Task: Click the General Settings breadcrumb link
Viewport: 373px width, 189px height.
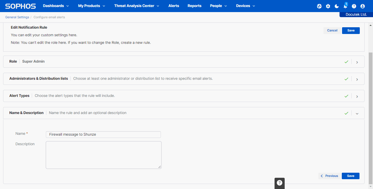Action: coord(17,17)
